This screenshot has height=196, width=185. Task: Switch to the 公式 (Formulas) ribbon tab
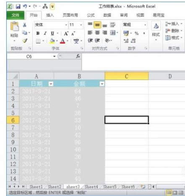point(91,15)
